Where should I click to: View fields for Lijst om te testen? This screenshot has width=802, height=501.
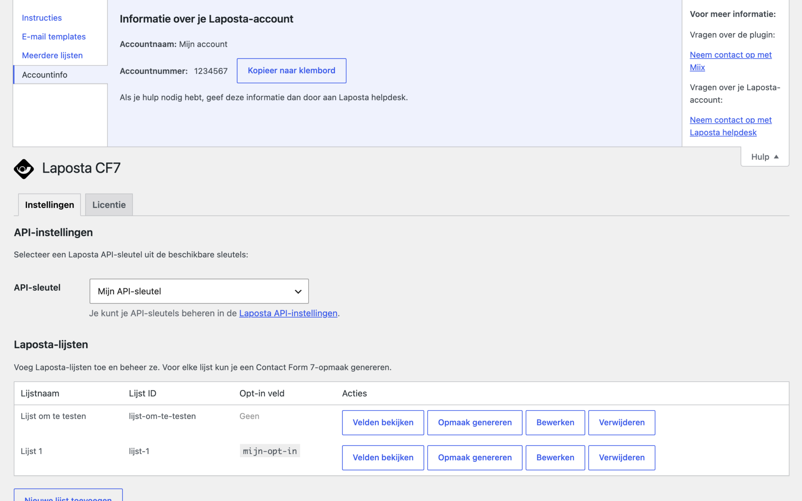tap(383, 423)
